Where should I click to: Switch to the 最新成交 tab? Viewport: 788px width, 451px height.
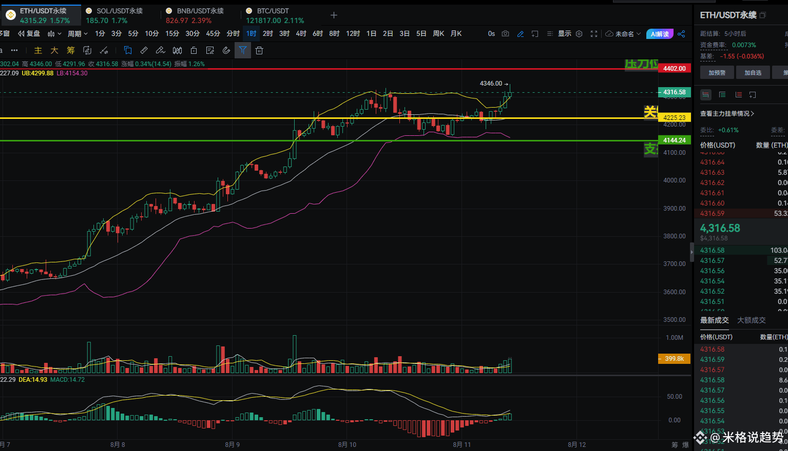(x=715, y=320)
